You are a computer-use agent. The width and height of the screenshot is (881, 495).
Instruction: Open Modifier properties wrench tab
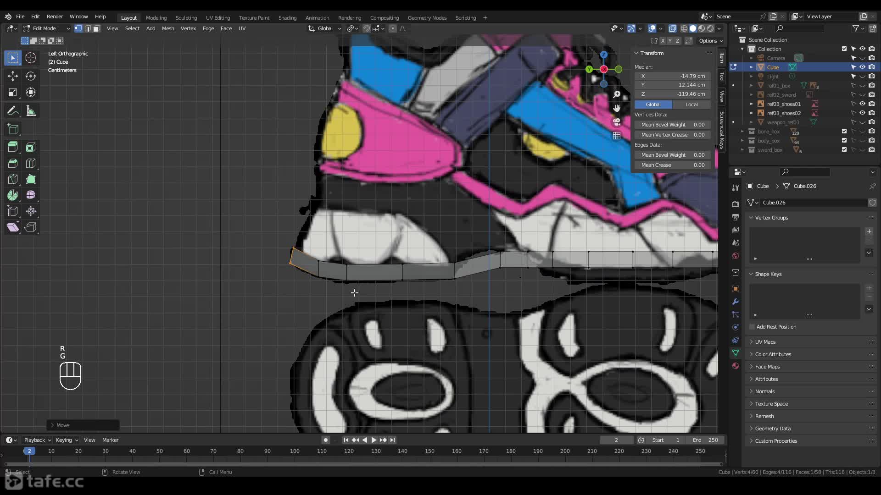[x=736, y=302]
